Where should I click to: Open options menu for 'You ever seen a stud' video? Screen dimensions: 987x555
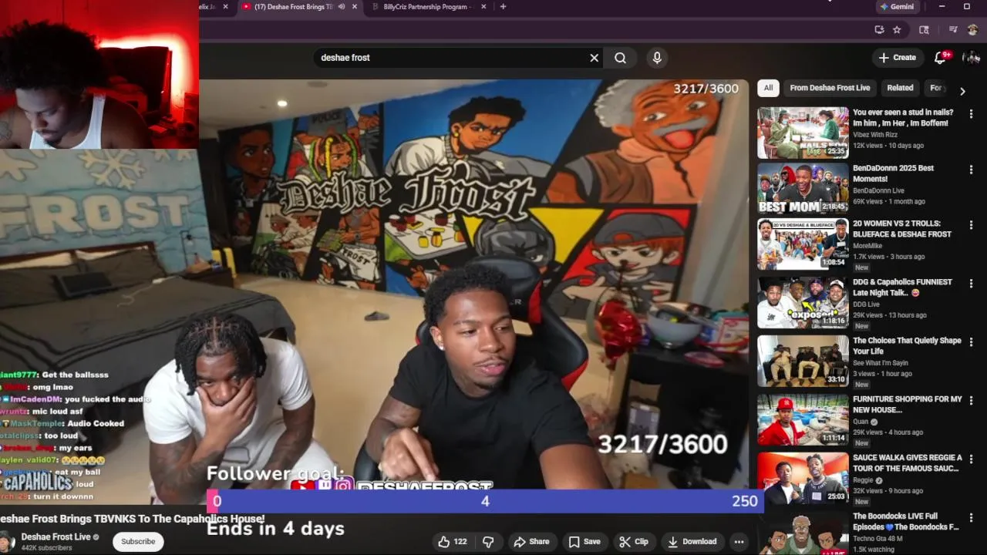tap(971, 114)
